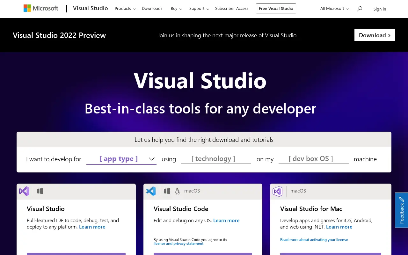Open Subscriber Access page

(x=232, y=9)
